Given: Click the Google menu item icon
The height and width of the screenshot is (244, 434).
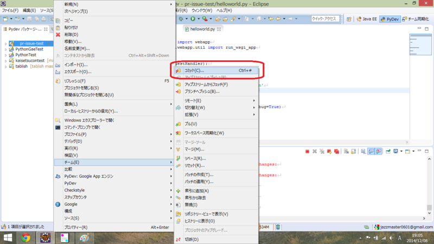Looking at the screenshot, I should pos(58,204).
